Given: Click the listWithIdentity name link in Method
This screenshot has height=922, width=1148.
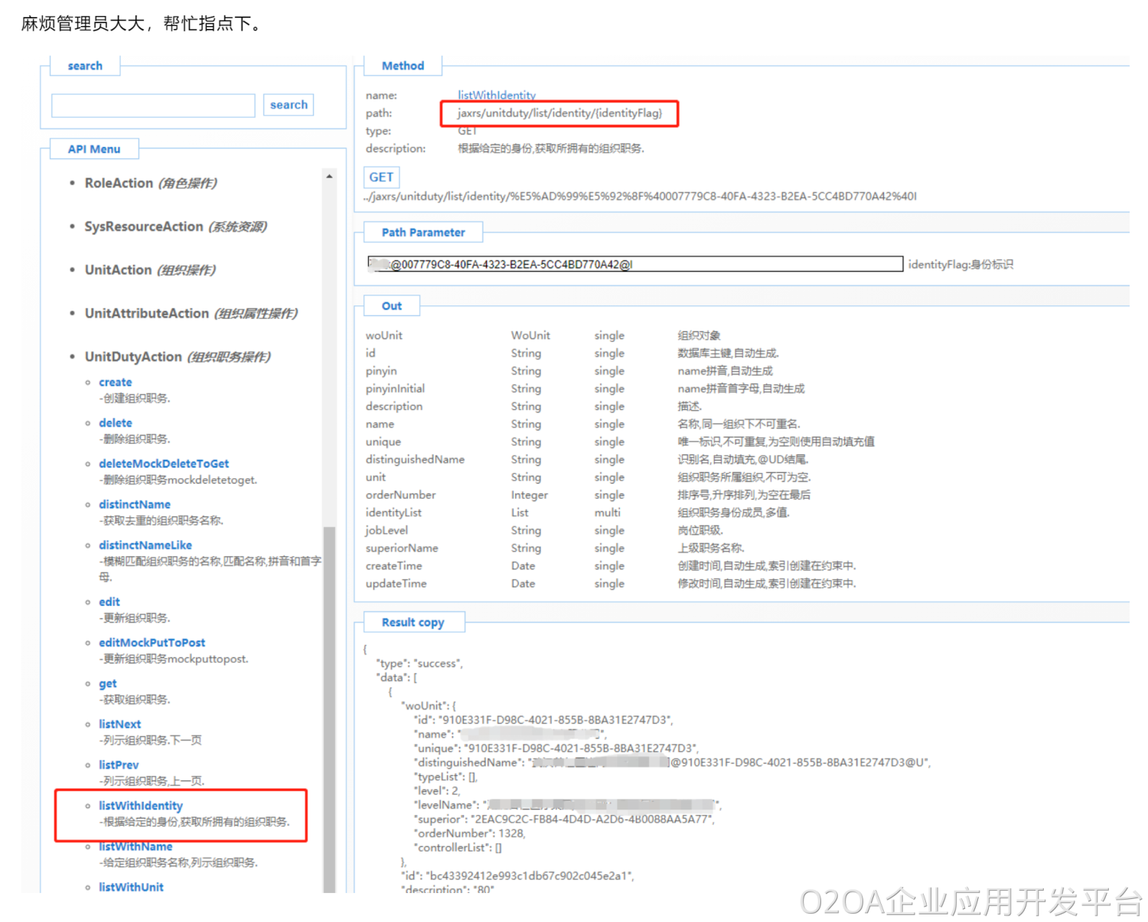Looking at the screenshot, I should point(496,95).
